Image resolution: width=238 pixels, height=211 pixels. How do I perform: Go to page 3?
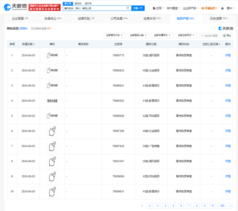(158, 206)
